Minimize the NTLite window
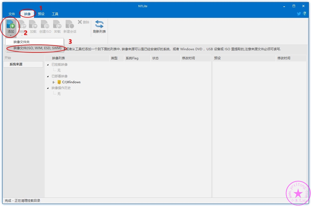The width and height of the screenshot is (311, 206). pos(284,6)
